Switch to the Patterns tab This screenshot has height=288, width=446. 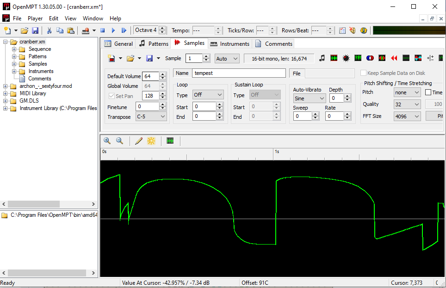[154, 44]
